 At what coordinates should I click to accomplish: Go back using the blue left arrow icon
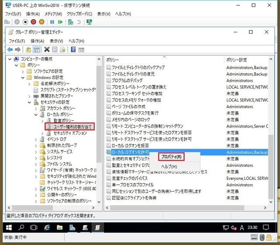(x=10, y=49)
